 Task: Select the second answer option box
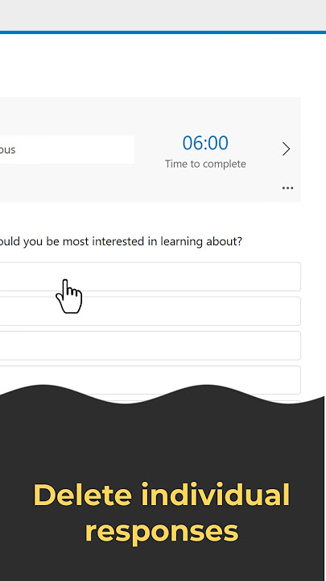(x=150, y=311)
